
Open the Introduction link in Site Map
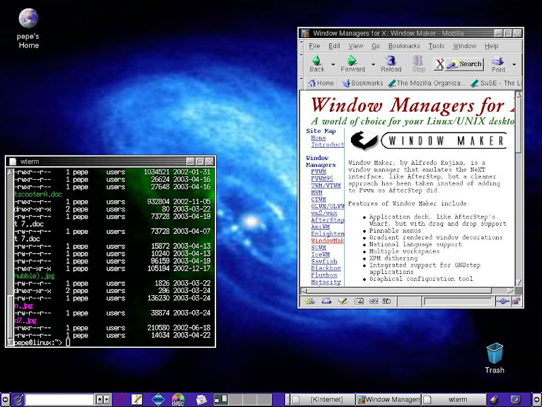click(x=327, y=144)
